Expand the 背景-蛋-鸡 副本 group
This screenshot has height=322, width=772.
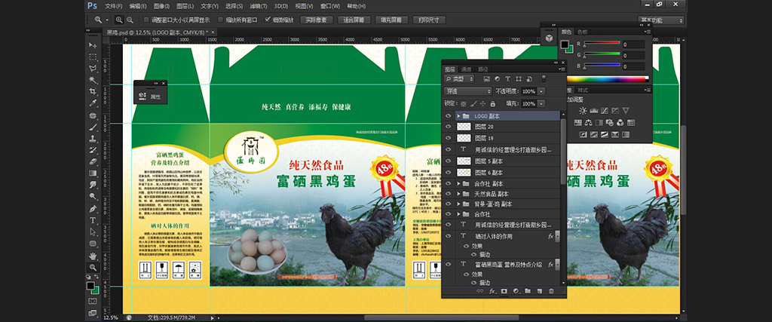coord(458,204)
